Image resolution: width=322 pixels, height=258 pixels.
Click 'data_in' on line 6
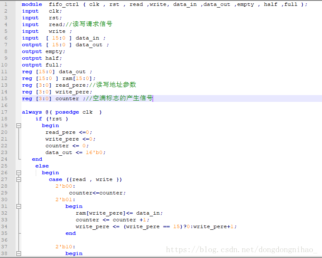point(87,38)
